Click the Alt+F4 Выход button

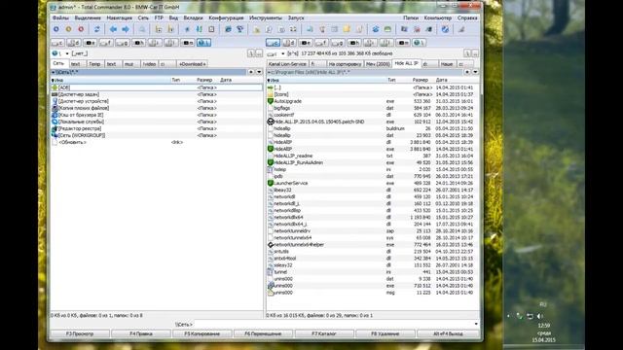[x=448, y=333]
